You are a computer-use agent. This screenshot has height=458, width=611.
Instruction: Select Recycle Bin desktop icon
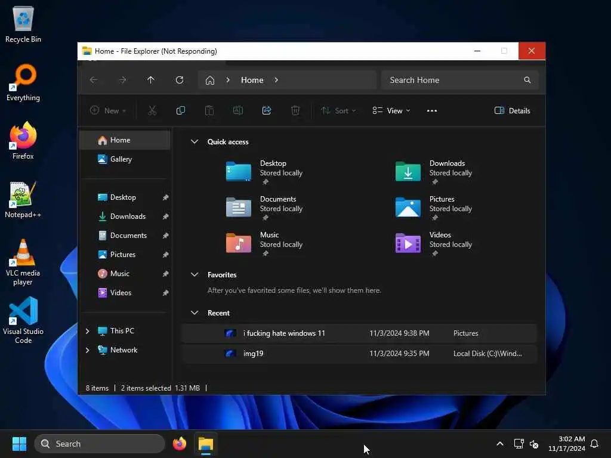tap(23, 24)
